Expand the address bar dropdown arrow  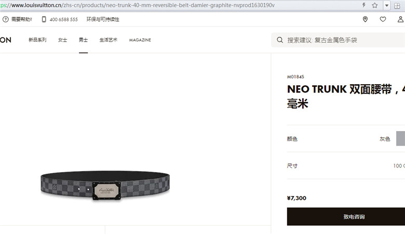(387, 5)
